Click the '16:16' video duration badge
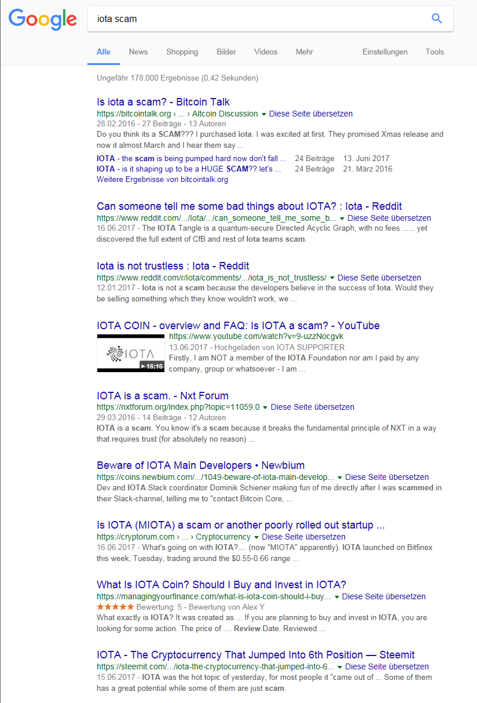 [152, 366]
